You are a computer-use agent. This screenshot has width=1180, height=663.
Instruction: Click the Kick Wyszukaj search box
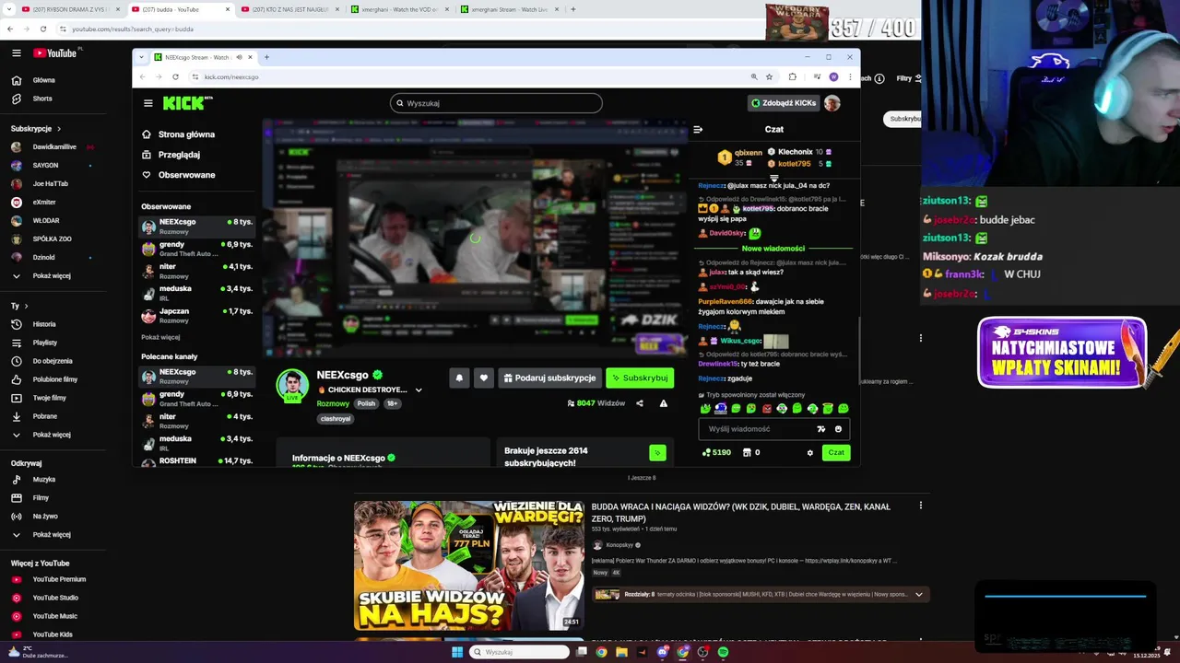[x=496, y=103]
